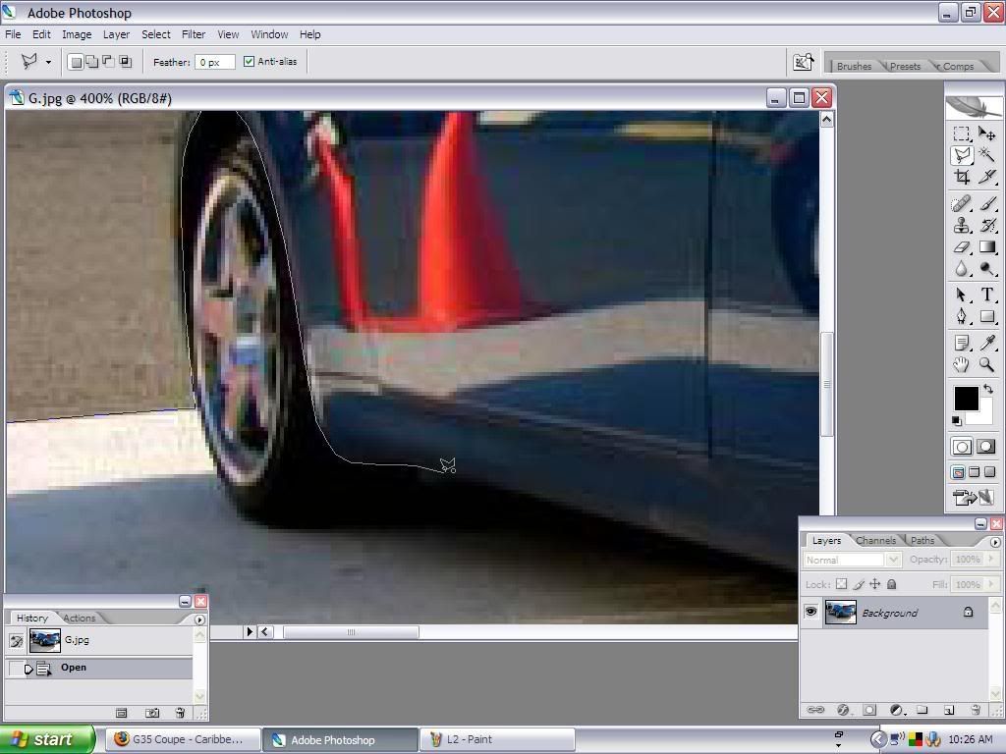Select the Magic Wand tool
1006x754 pixels.
pos(987,155)
